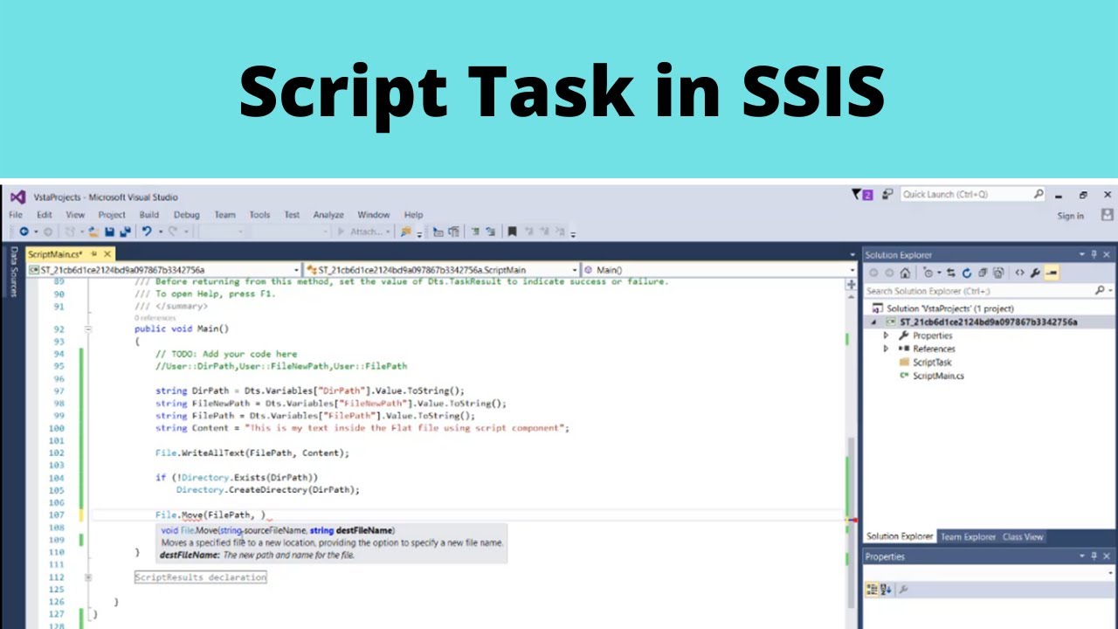Image resolution: width=1118 pixels, height=629 pixels.
Task: Click the Save icon in the toolbar
Action: coord(109,232)
